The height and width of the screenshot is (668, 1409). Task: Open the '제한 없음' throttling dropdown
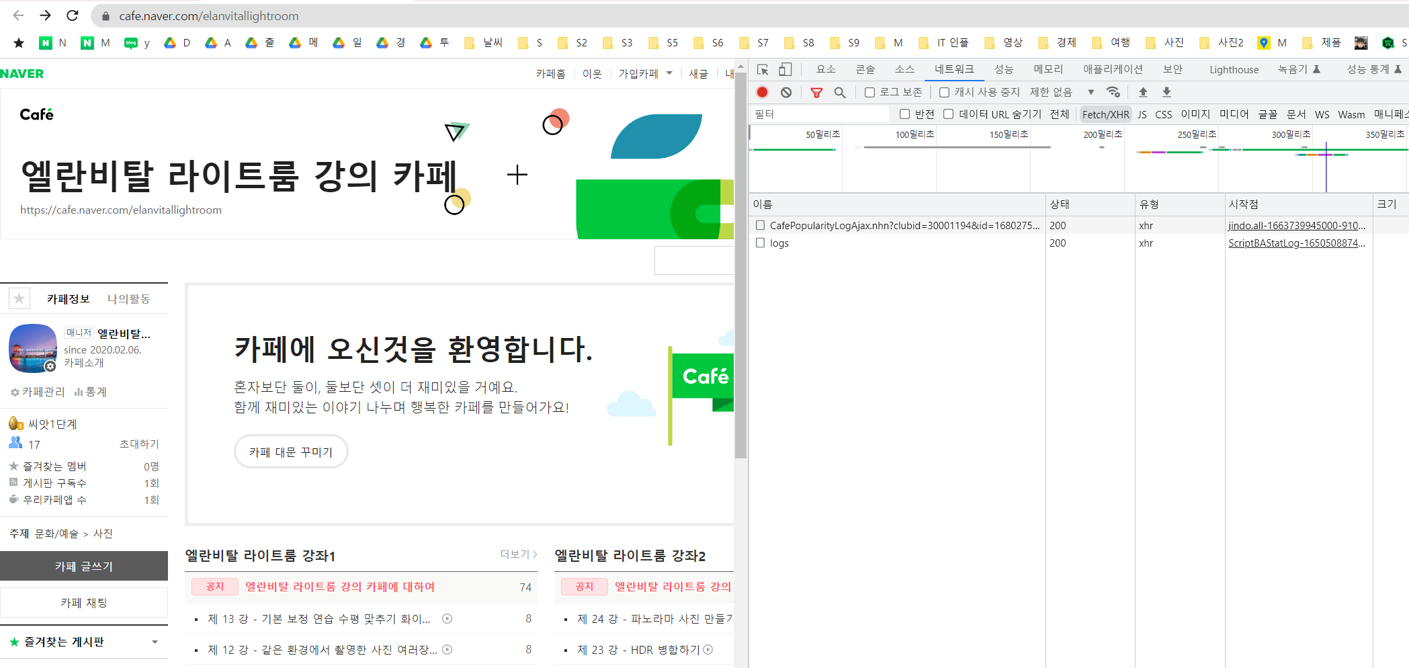1062,92
